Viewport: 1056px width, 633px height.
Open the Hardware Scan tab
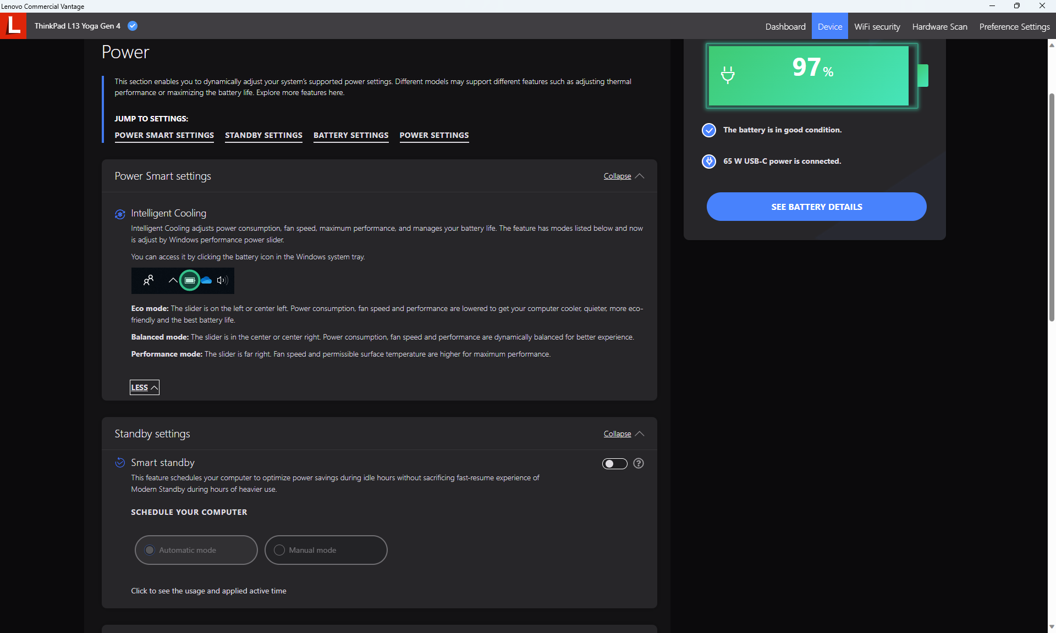[x=939, y=26]
